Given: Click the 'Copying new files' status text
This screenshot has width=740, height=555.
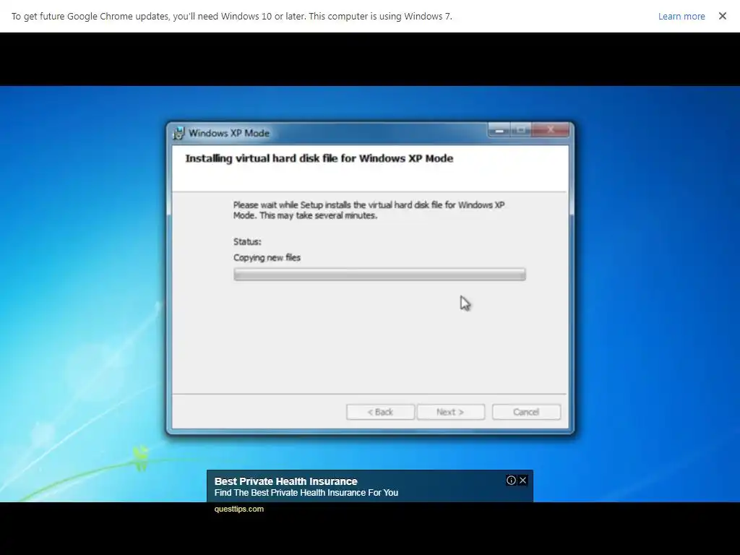Looking at the screenshot, I should (267, 258).
